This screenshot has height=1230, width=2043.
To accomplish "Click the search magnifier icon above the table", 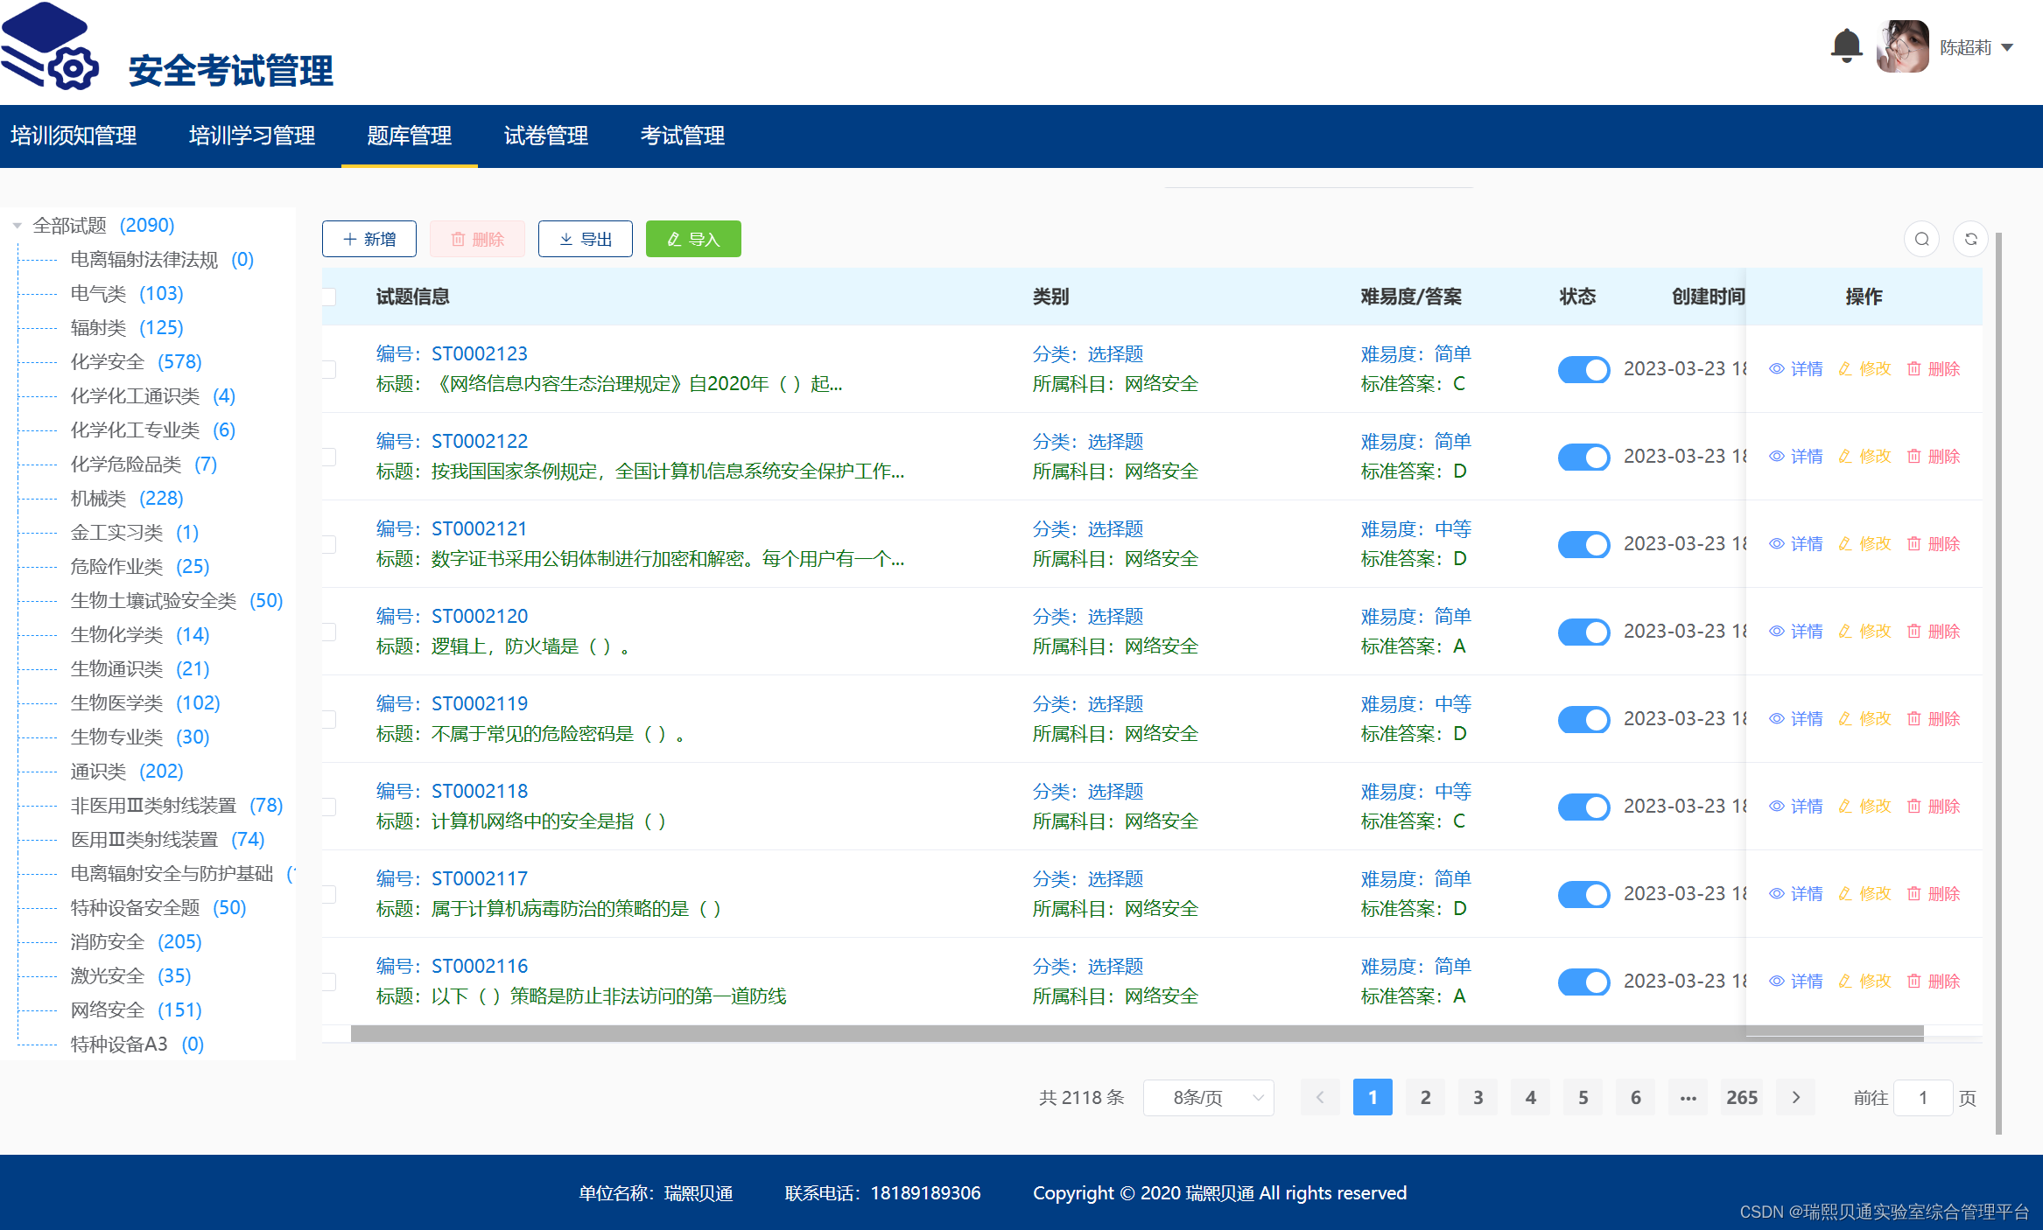I will pyautogui.click(x=1921, y=239).
